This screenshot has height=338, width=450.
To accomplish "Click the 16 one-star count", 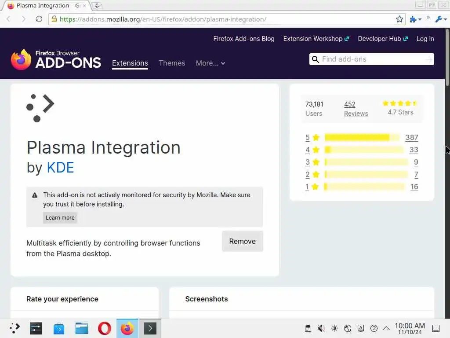I will pos(414,187).
